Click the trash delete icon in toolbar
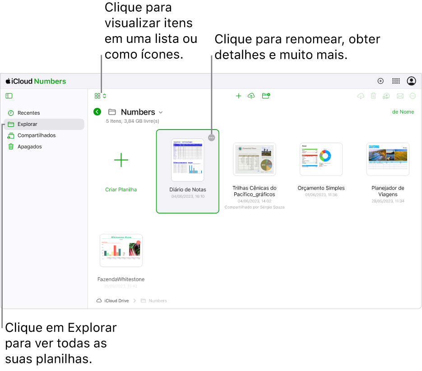422x371 pixels. tap(373, 96)
